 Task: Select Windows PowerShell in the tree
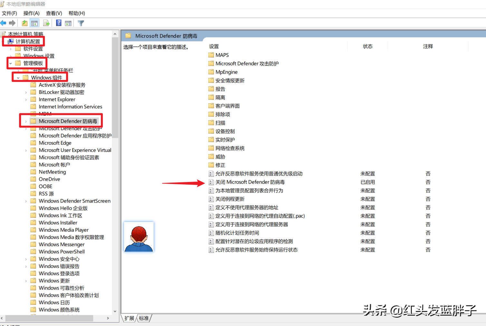tap(62, 252)
